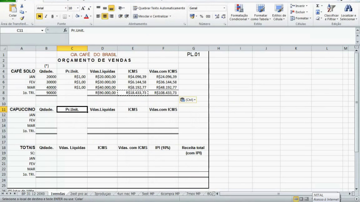Open Número group dialog launcher
Screen dimensions: 360x202
225,24
